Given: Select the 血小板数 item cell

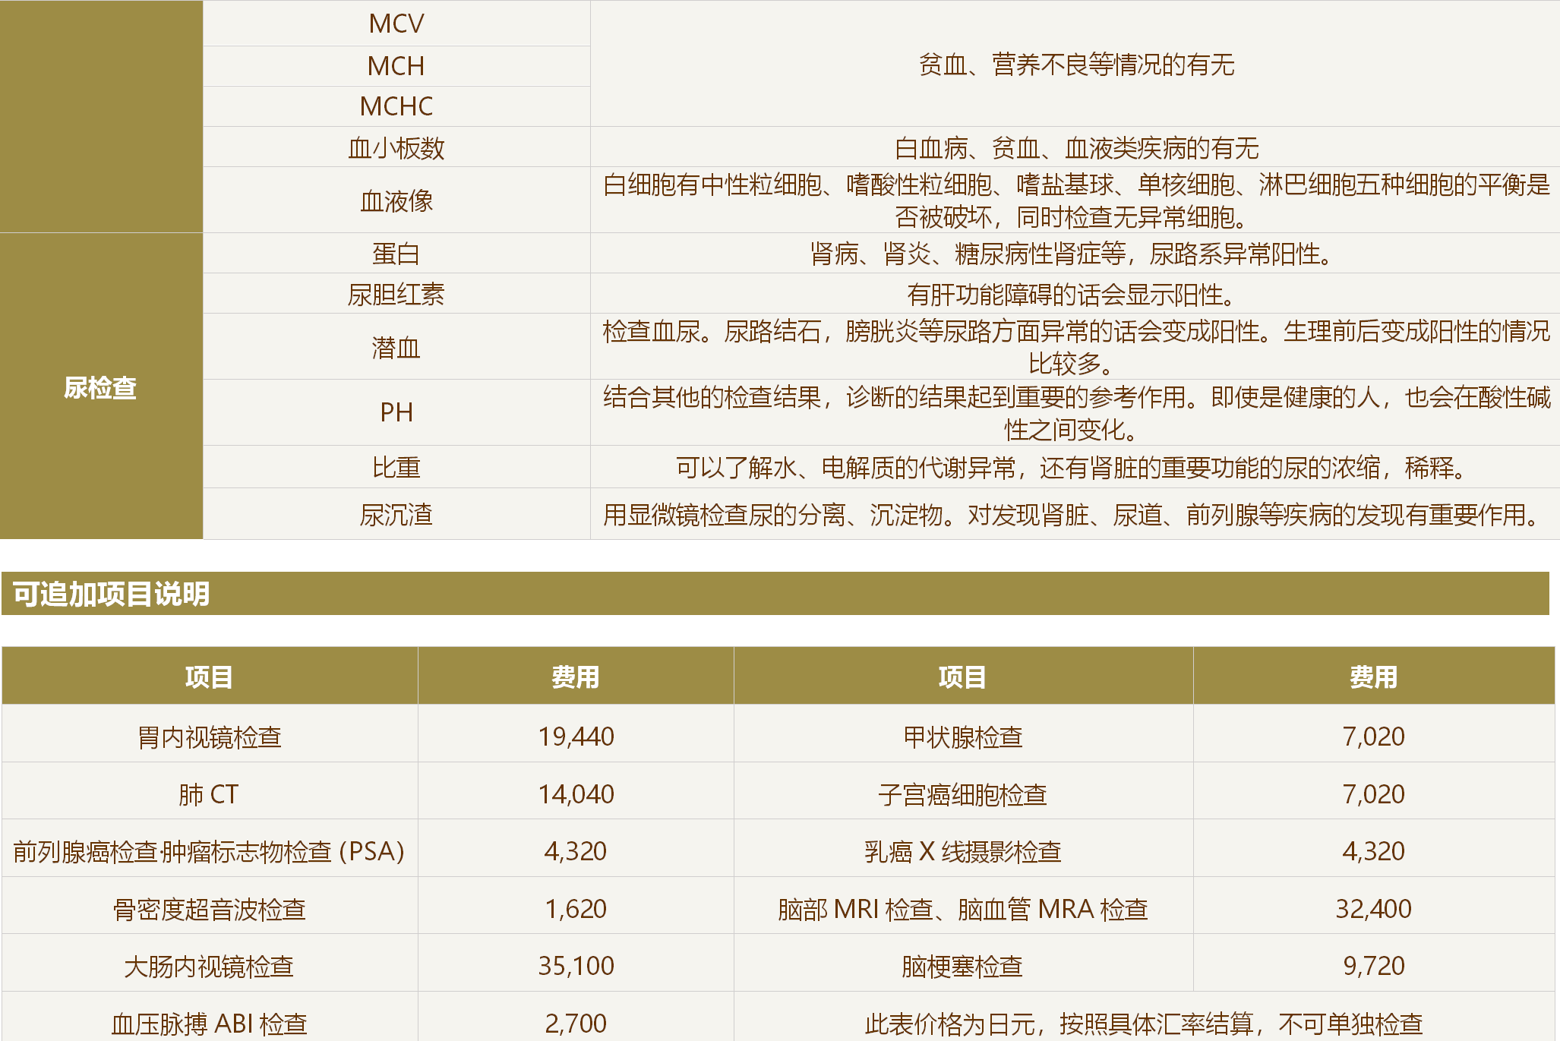Looking at the screenshot, I should 396,147.
